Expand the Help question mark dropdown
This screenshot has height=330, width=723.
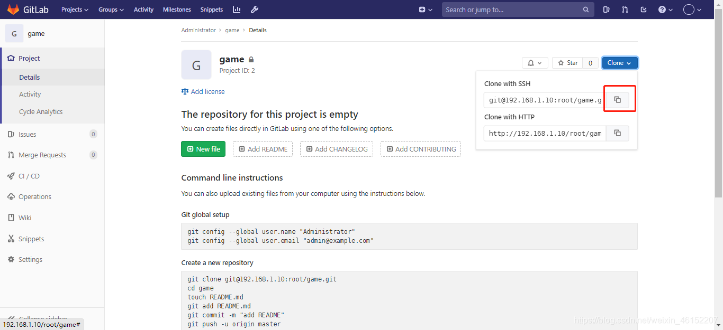coord(665,10)
